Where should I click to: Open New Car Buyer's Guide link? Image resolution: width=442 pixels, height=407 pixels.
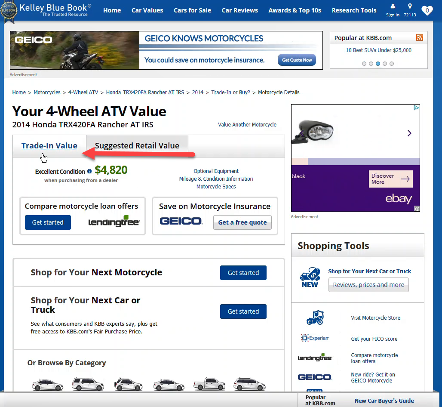[384, 401]
